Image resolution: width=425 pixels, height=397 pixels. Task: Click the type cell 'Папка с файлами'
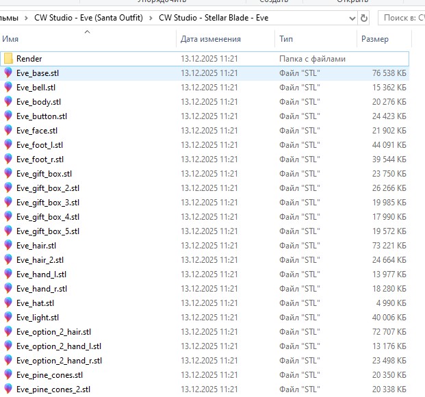point(312,59)
